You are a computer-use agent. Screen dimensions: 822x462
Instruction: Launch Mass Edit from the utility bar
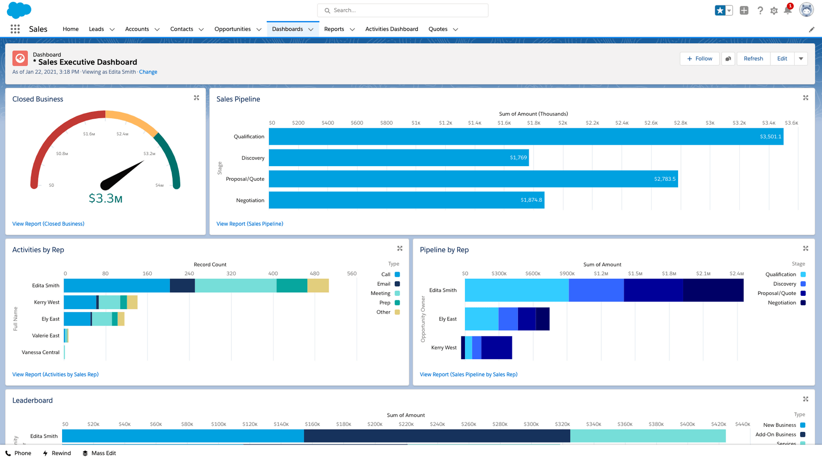pos(99,453)
